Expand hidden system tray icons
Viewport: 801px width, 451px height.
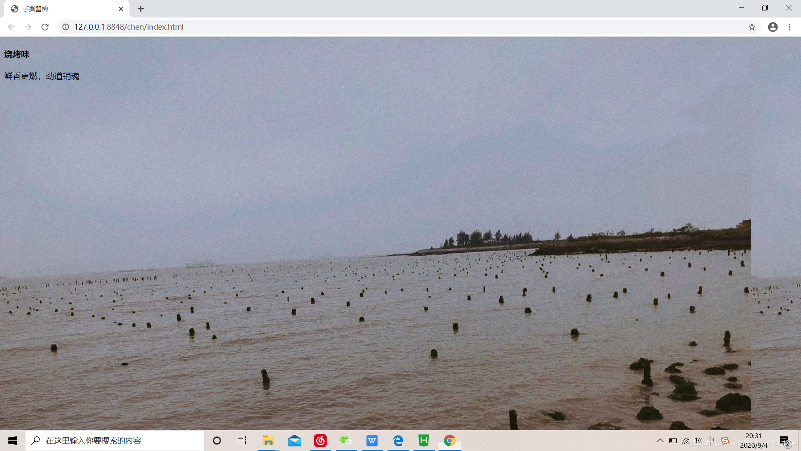(660, 441)
